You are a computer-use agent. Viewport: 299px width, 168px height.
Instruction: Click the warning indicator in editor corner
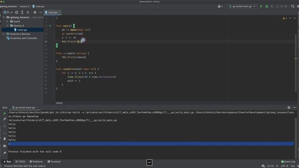coord(285,18)
